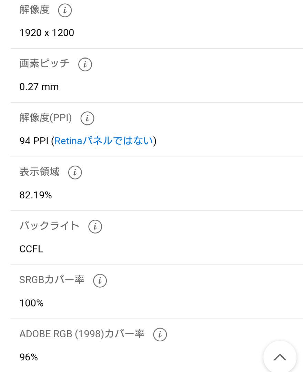The height and width of the screenshot is (372, 303).
Task: Show info for 解像度(PPI)
Action: click(x=88, y=118)
